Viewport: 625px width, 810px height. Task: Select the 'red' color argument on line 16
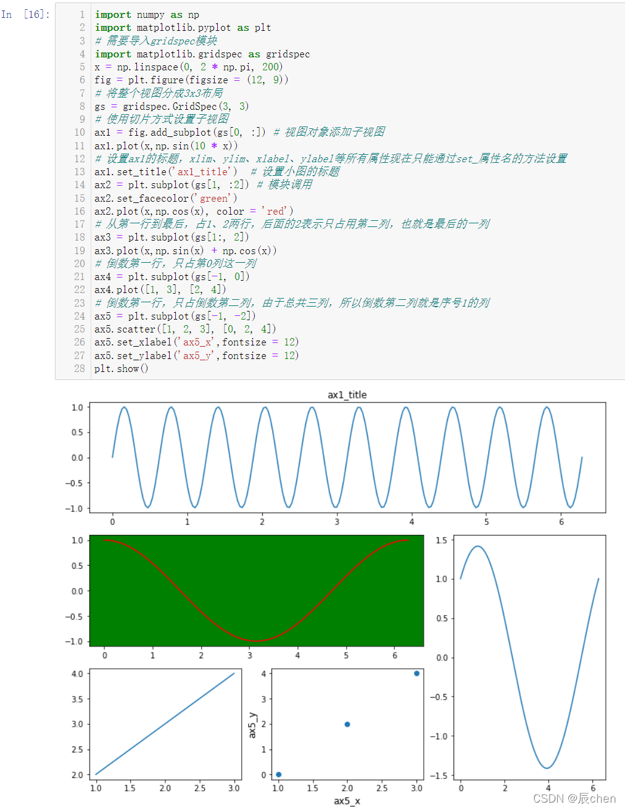[274, 211]
